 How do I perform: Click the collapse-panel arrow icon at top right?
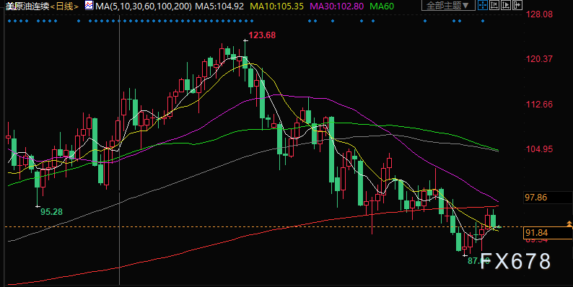[517, 5]
